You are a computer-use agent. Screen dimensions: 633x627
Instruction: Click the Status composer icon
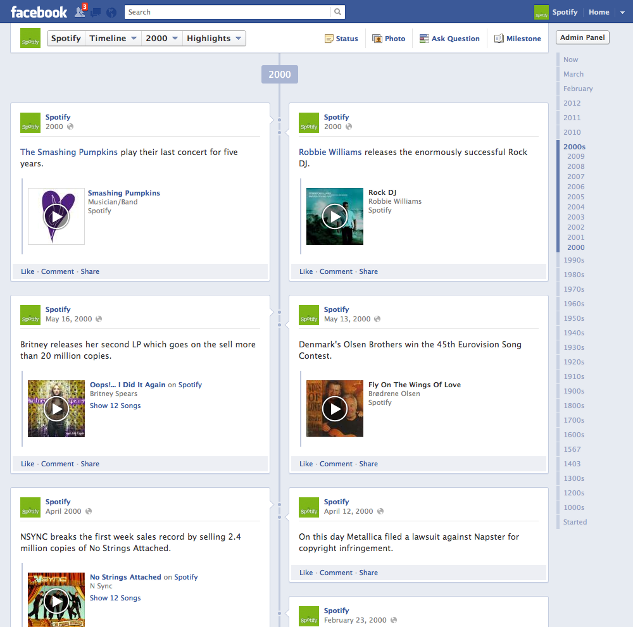pyautogui.click(x=329, y=39)
